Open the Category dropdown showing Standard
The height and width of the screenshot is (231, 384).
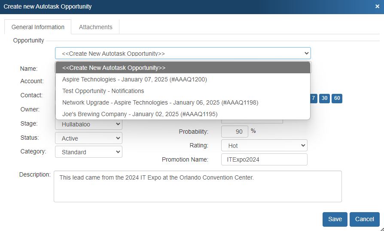(88, 152)
